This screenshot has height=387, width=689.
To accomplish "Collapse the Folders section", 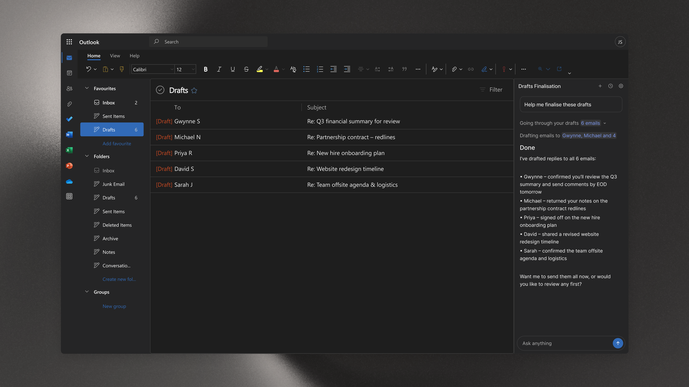I will [x=87, y=156].
